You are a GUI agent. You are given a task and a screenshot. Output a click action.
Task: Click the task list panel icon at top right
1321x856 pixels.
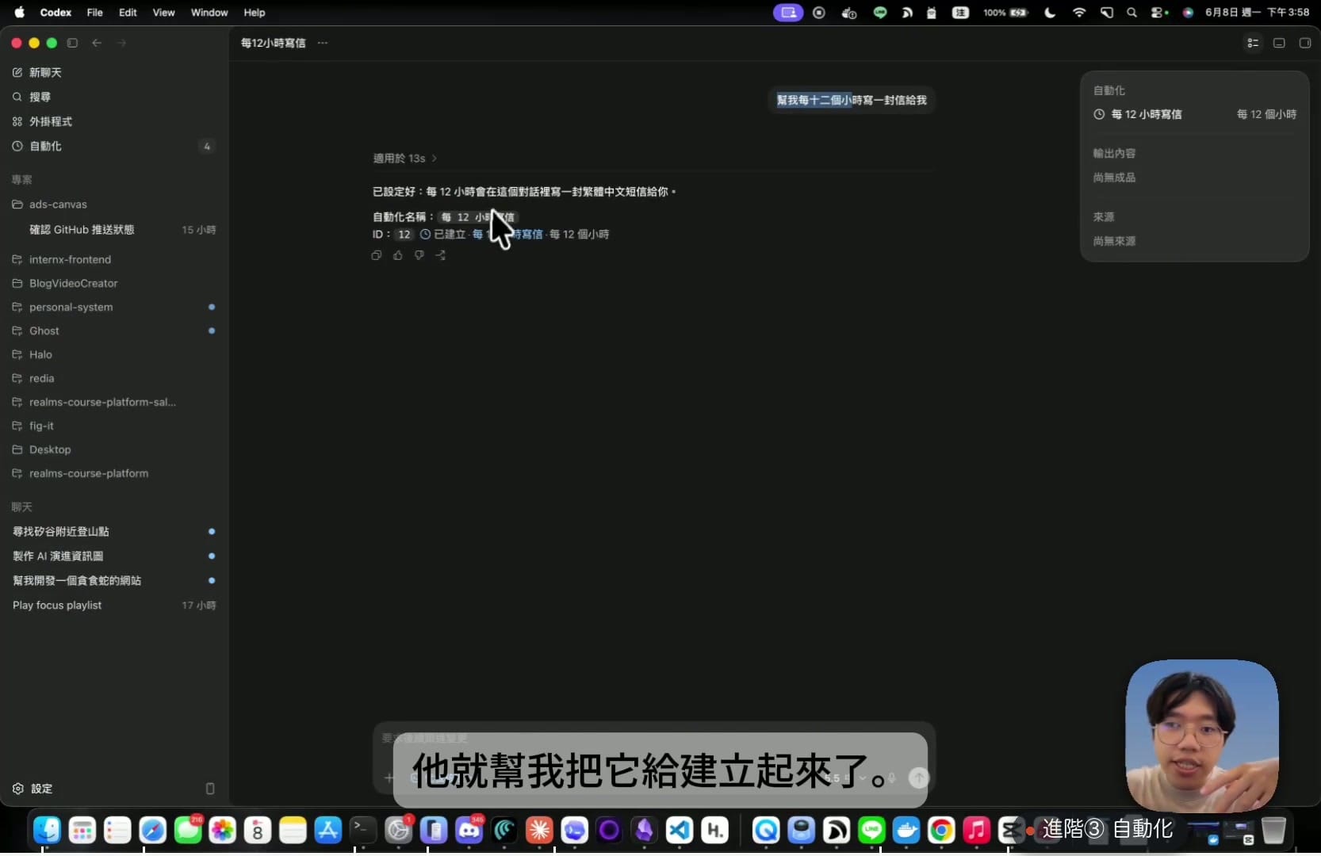coord(1253,43)
